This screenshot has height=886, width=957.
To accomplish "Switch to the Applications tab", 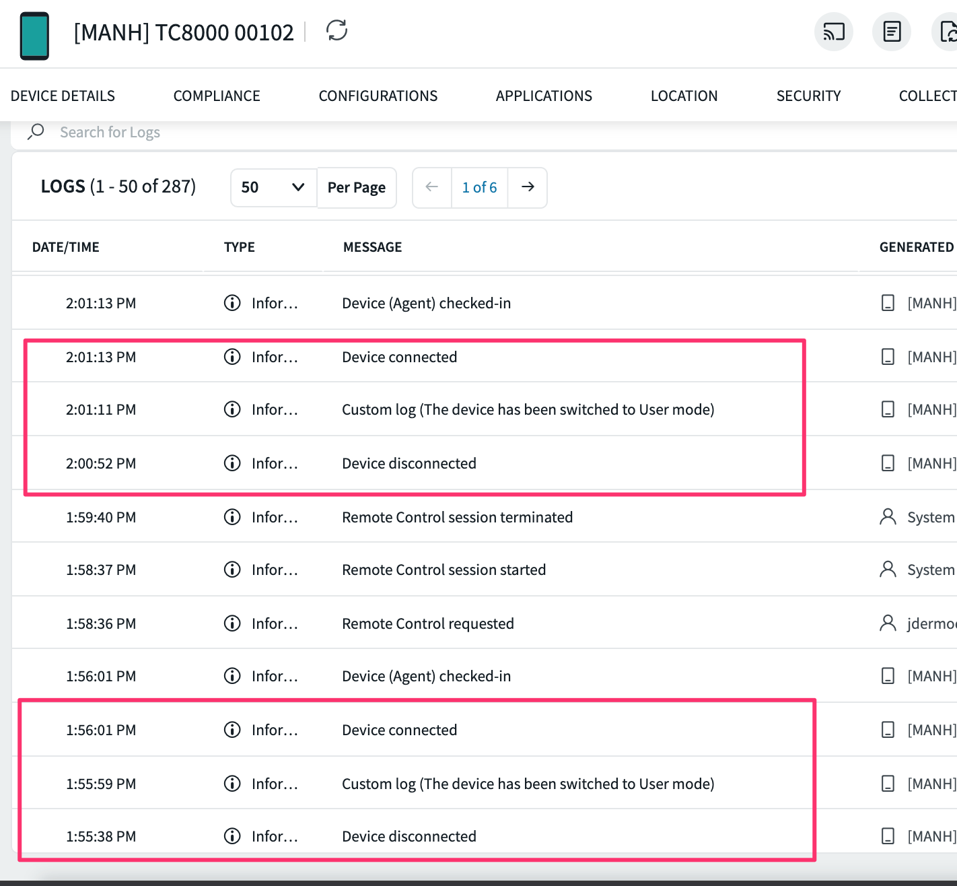I will [544, 96].
